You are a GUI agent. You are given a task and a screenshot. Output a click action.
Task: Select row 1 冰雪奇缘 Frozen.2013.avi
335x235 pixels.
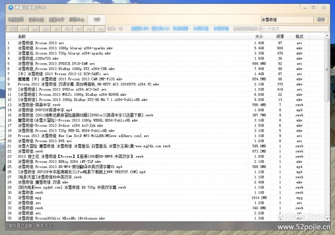(165, 43)
